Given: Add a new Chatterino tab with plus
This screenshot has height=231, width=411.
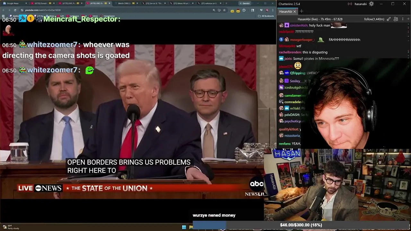Looking at the screenshot, I should [302, 12].
